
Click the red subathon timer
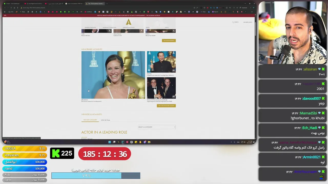105,154
